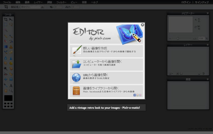This screenshot has width=213, height=134.
Task: Click the navigator zoom-in mountain icon
Action: (x=195, y=38)
